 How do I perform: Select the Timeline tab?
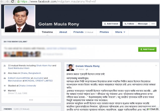click(47, 32)
